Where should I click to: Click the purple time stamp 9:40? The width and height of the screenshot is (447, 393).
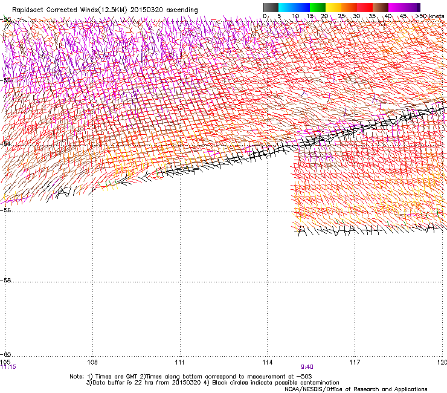pyautogui.click(x=307, y=367)
